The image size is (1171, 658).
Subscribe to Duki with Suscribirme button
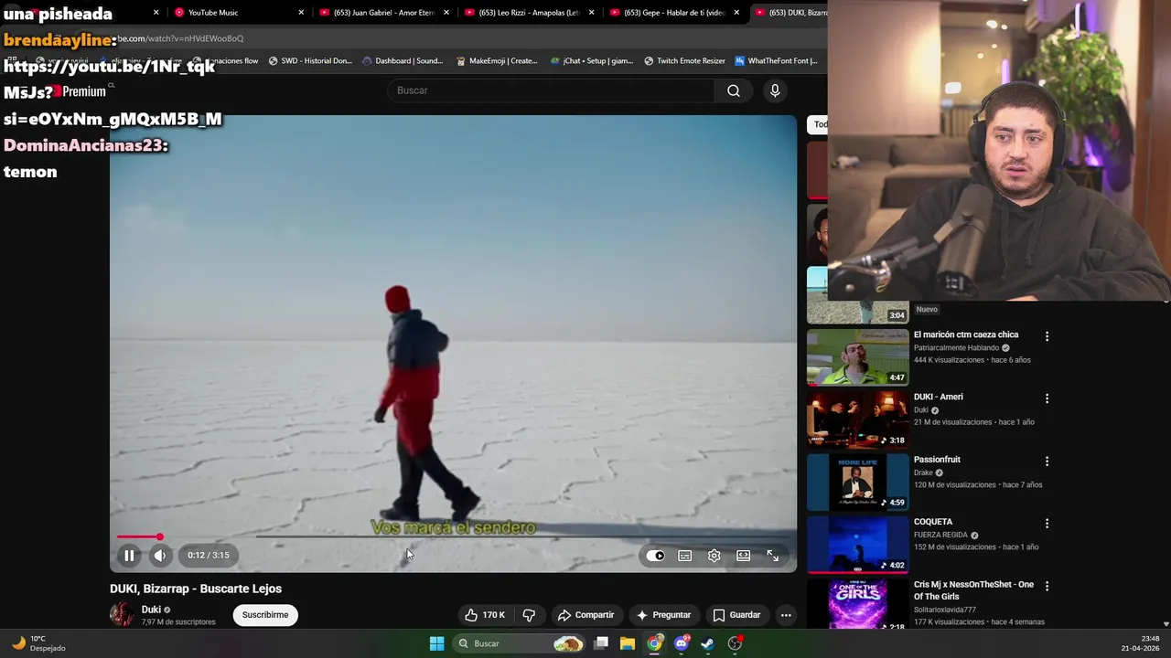[265, 615]
